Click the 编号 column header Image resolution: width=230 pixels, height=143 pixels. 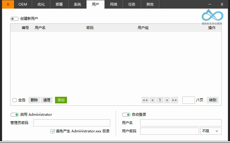coord(25,28)
